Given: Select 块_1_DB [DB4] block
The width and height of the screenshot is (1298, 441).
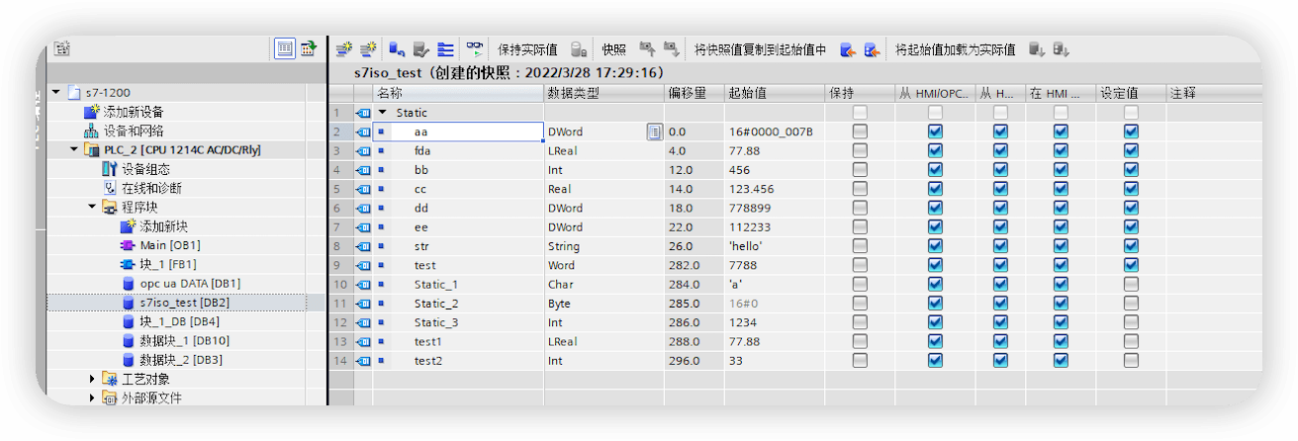Looking at the screenshot, I should click(x=179, y=321).
